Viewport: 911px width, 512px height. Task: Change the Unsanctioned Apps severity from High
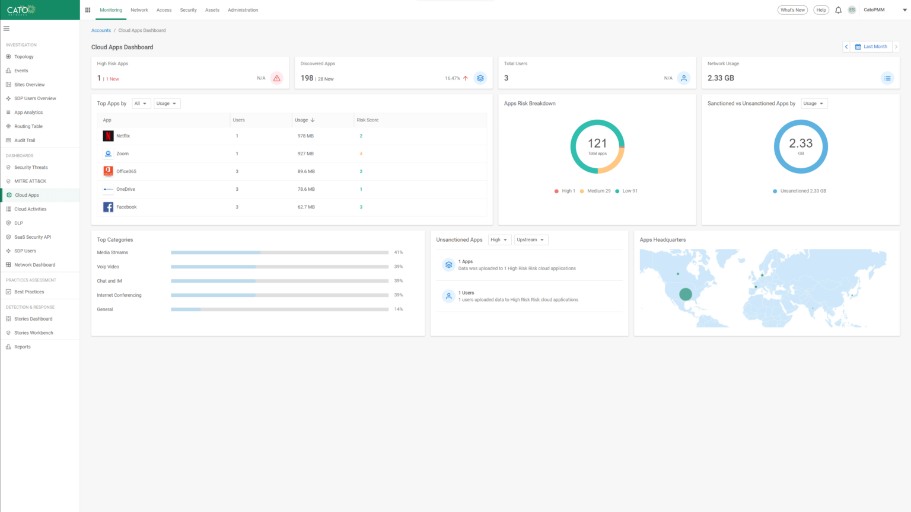(499, 239)
